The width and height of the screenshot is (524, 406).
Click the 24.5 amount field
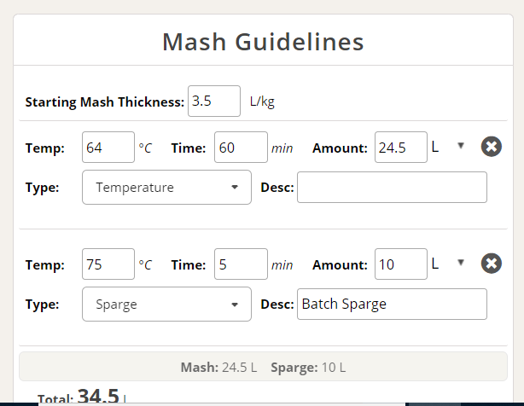(x=400, y=148)
